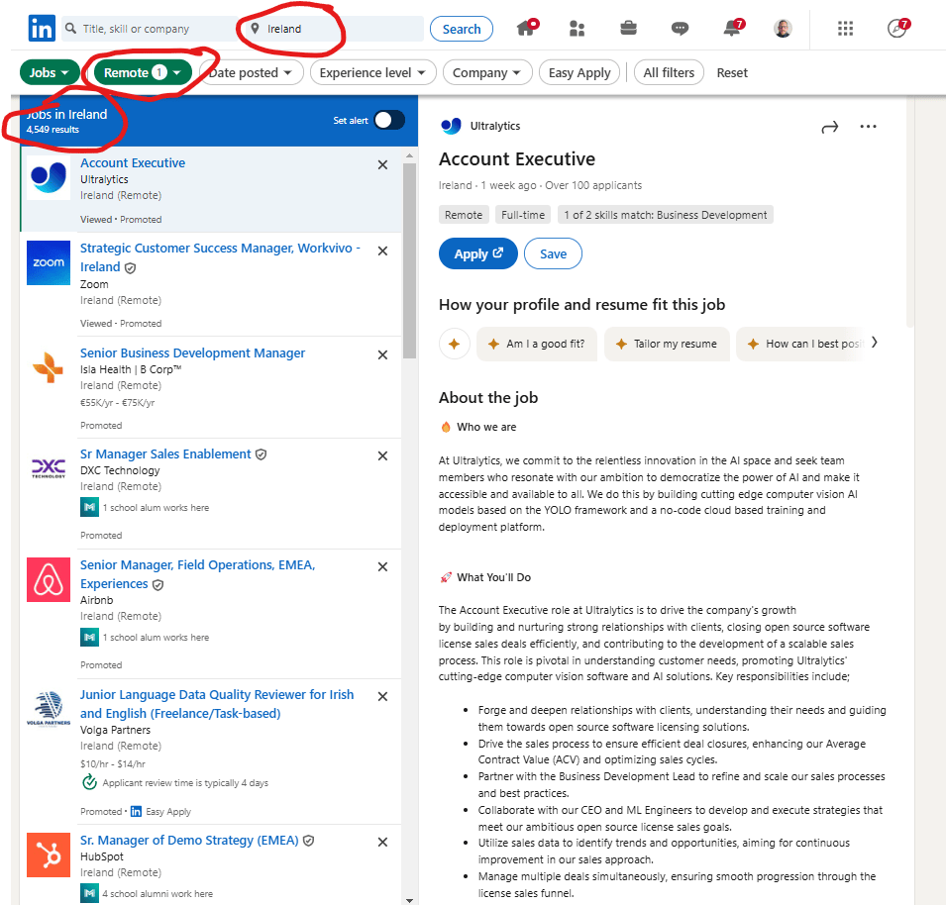Open Sr. Manager of Demo Strategy listing
The width and height of the screenshot is (946, 905).
pos(189,840)
